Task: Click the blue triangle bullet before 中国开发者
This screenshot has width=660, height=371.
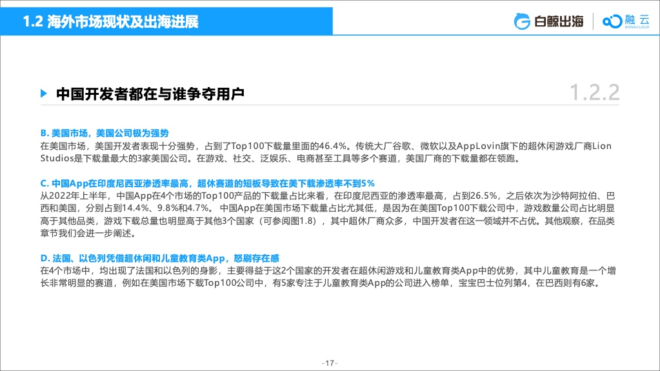Action: click(44, 94)
